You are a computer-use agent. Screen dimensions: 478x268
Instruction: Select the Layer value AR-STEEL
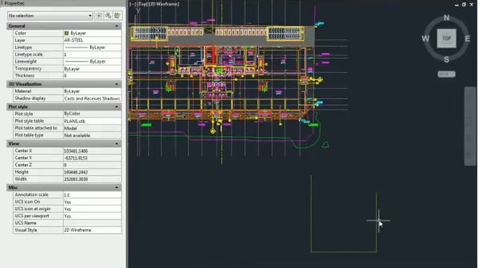(x=92, y=40)
